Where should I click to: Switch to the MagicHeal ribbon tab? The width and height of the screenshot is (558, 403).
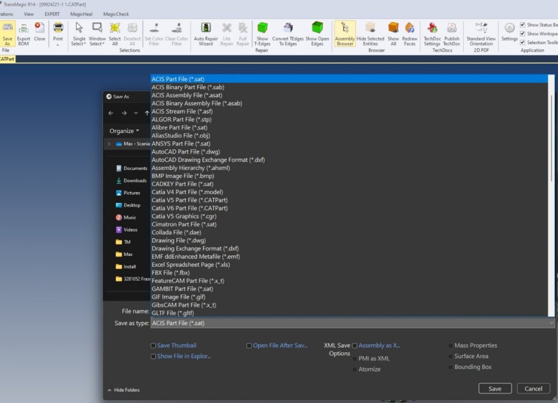tap(82, 13)
